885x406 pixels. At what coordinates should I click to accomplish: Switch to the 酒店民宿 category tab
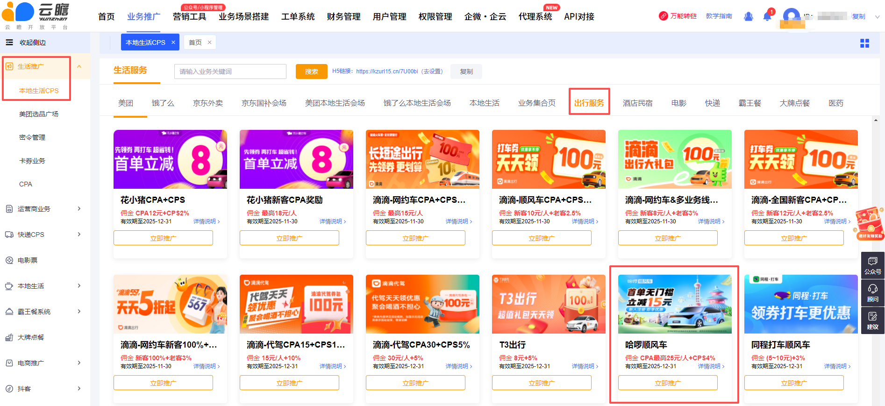(637, 103)
